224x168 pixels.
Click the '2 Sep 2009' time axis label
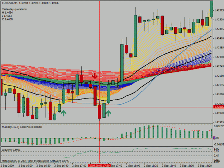pos(7,166)
